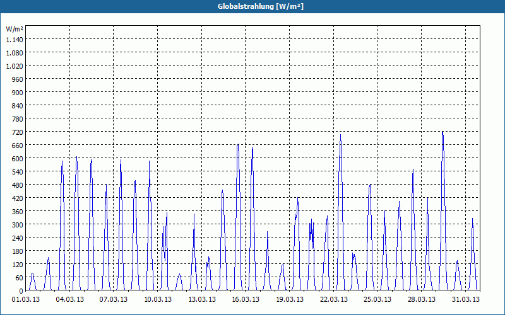505x315 pixels.
Task: Select the 01.03.13 date label
Action: (x=26, y=300)
